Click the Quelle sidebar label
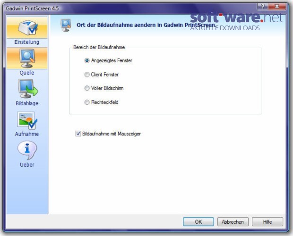293x236 pixels. click(27, 73)
